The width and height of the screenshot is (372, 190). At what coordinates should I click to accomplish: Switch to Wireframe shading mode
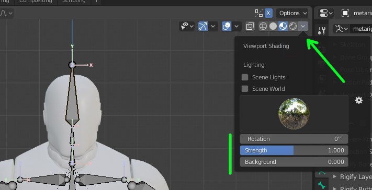[263, 26]
